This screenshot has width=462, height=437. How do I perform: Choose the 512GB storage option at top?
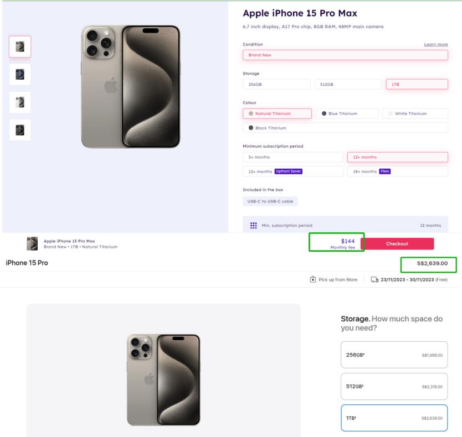[348, 84]
